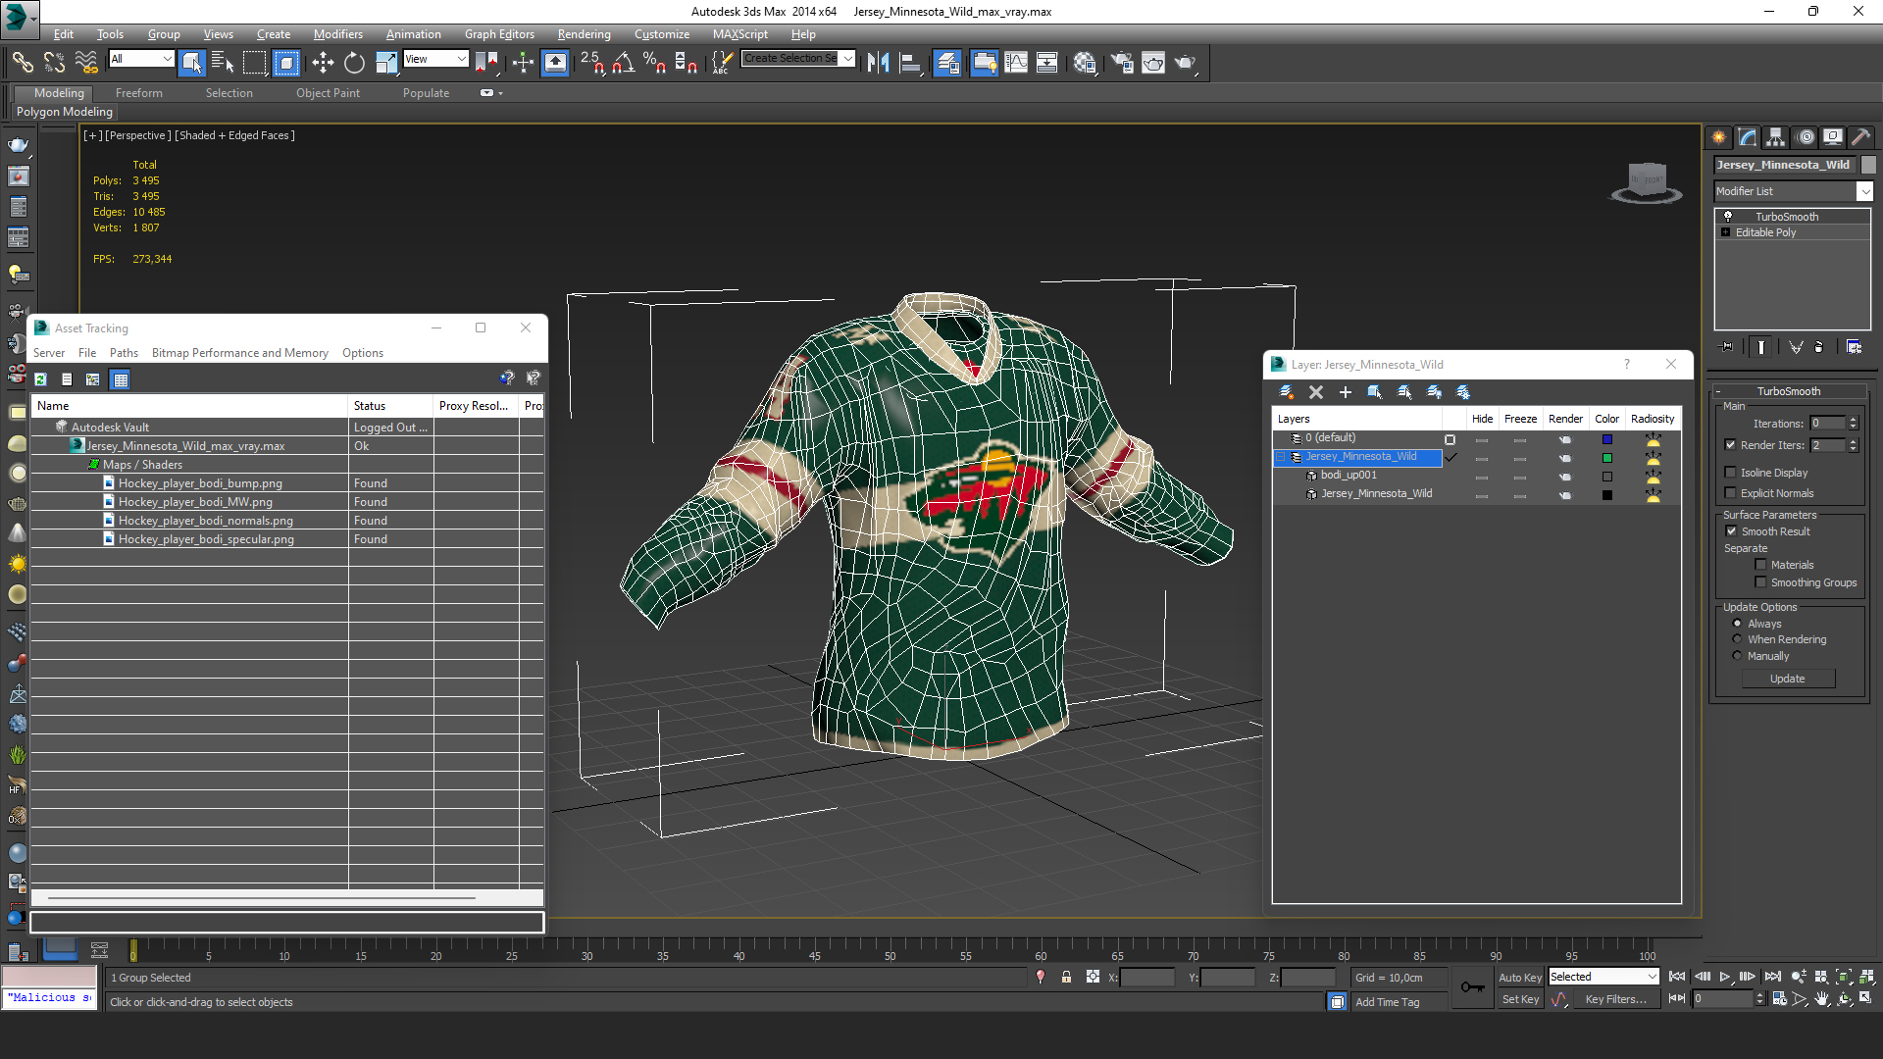Screen dimensions: 1883x1059
Task: Click the Iterations value field
Action: [1828, 424]
